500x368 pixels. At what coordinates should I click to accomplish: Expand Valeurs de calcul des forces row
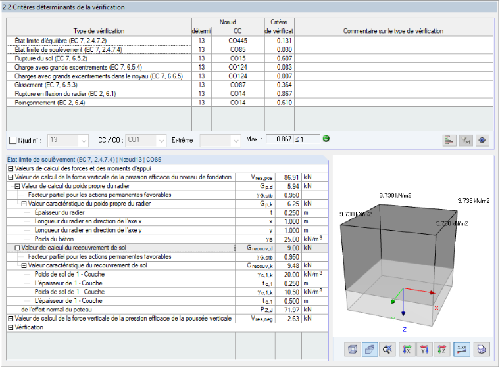tap(11, 168)
